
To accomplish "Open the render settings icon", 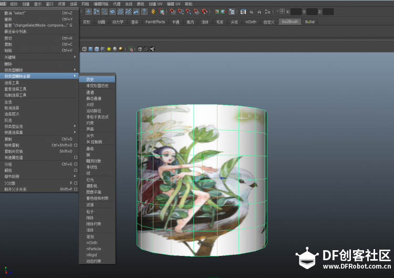I will [268, 12].
